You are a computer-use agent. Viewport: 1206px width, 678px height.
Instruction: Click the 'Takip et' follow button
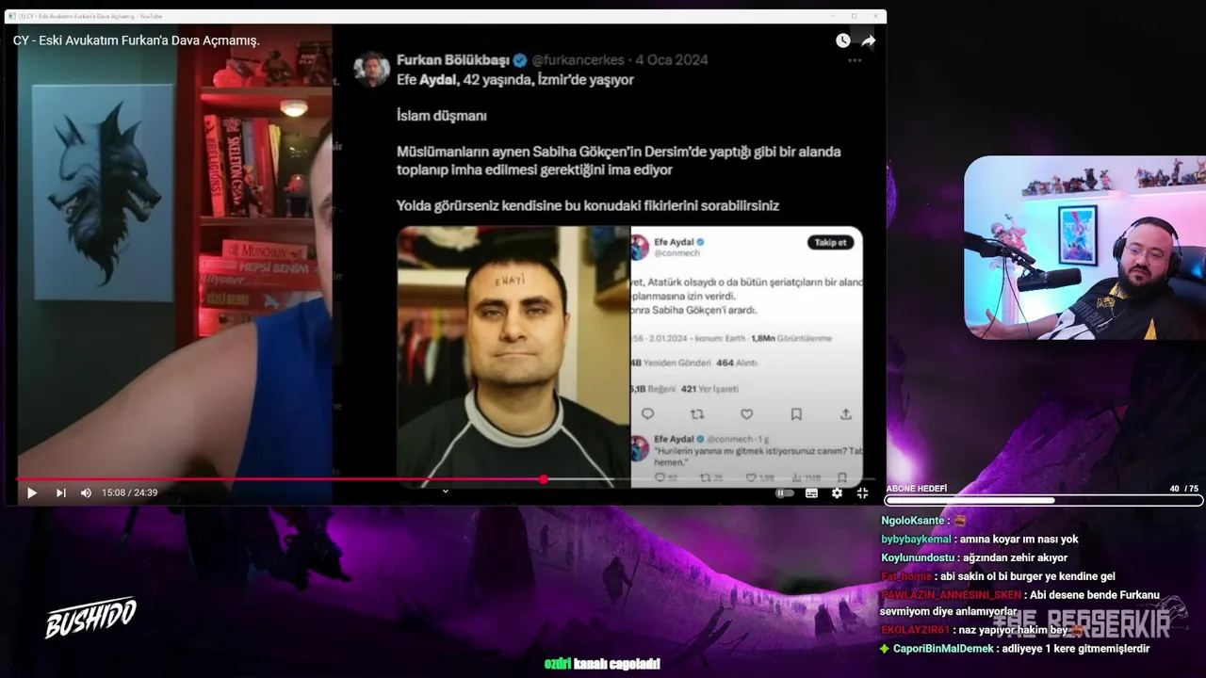click(830, 242)
